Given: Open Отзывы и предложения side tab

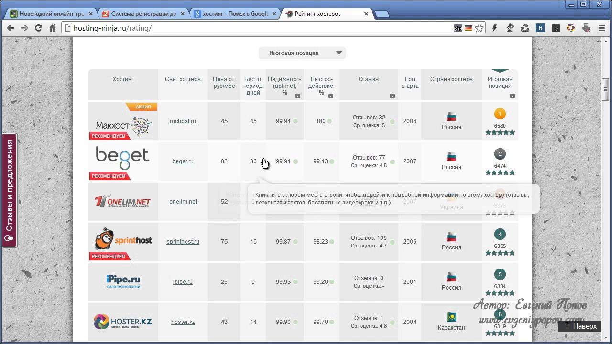Looking at the screenshot, I should (10, 190).
